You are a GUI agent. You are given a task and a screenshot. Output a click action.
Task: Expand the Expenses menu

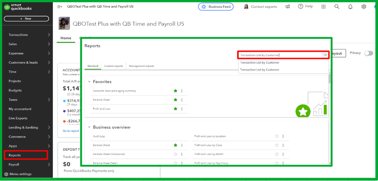(x=49, y=53)
